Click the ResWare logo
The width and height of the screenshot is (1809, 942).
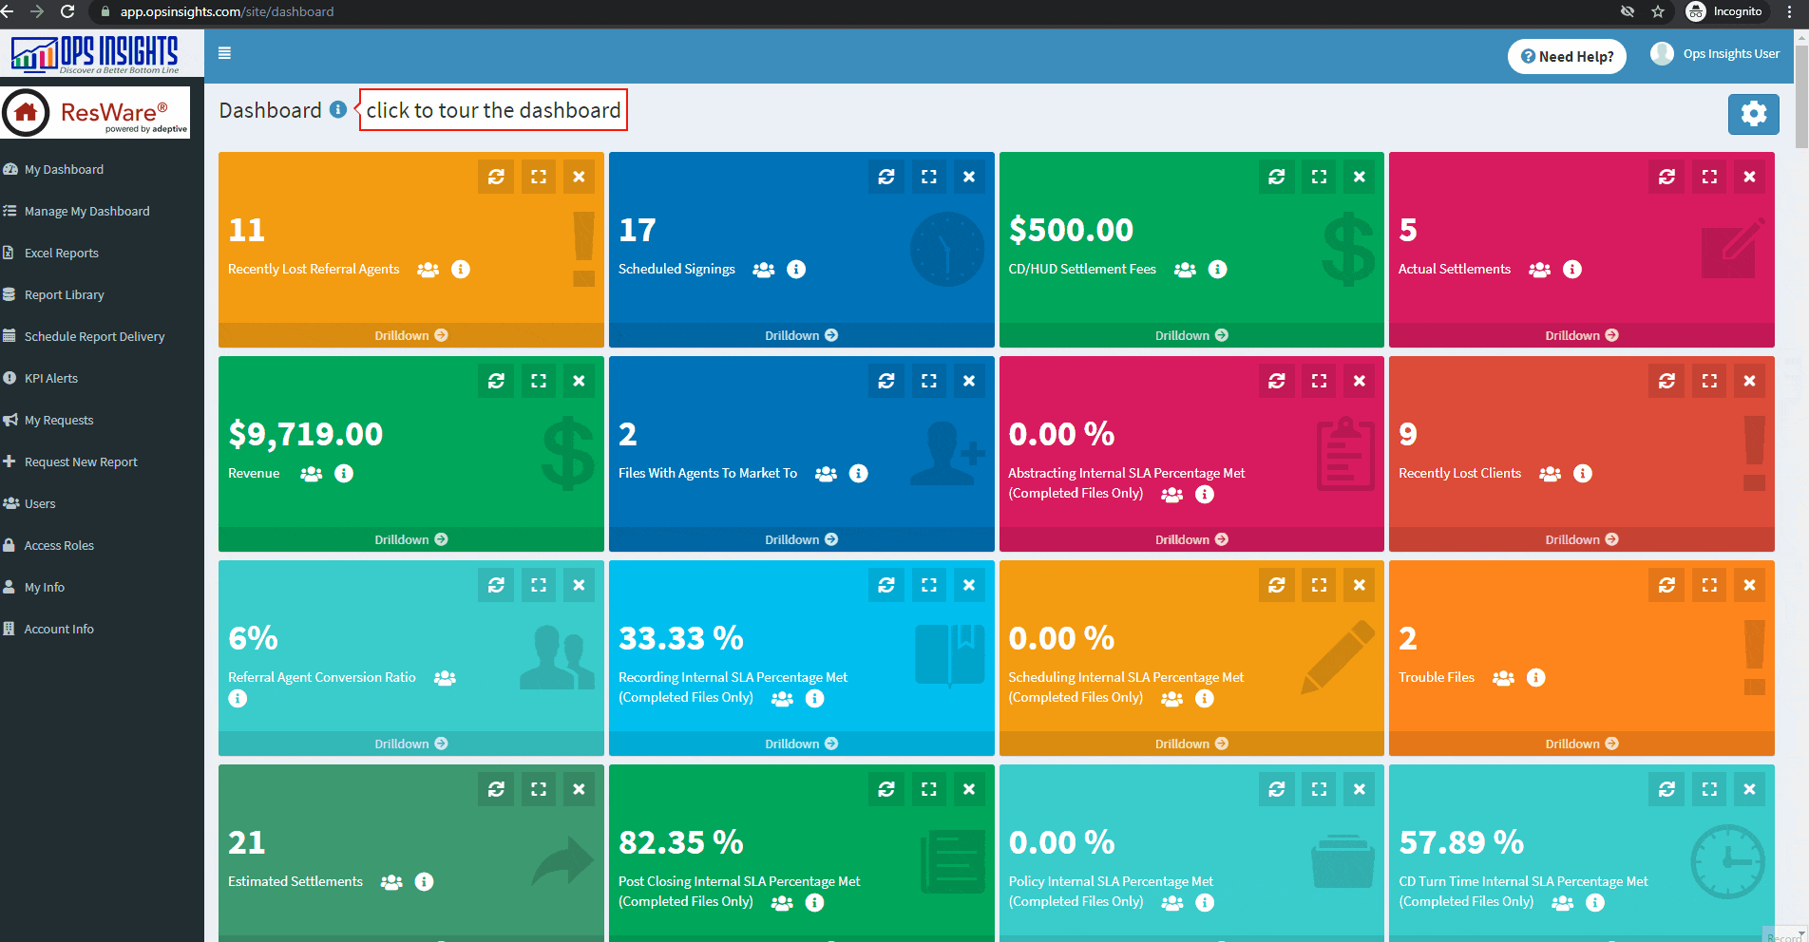(x=95, y=111)
